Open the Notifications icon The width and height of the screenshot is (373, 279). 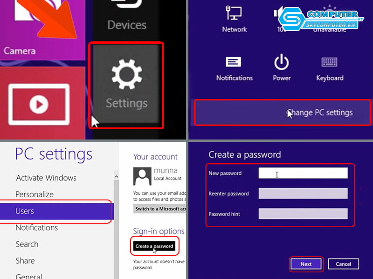234,67
